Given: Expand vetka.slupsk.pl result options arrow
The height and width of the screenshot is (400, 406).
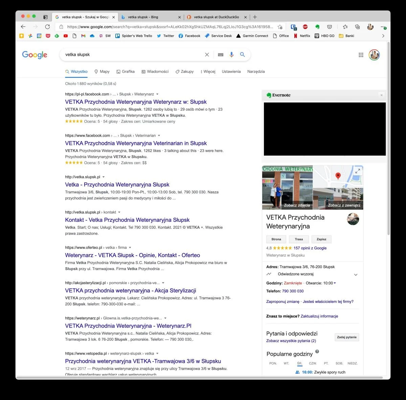Looking at the screenshot, I should (x=104, y=177).
